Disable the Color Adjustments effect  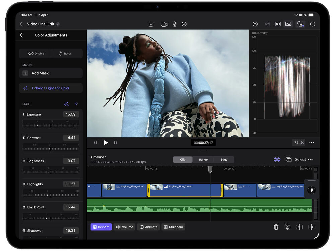pyautogui.click(x=35, y=53)
